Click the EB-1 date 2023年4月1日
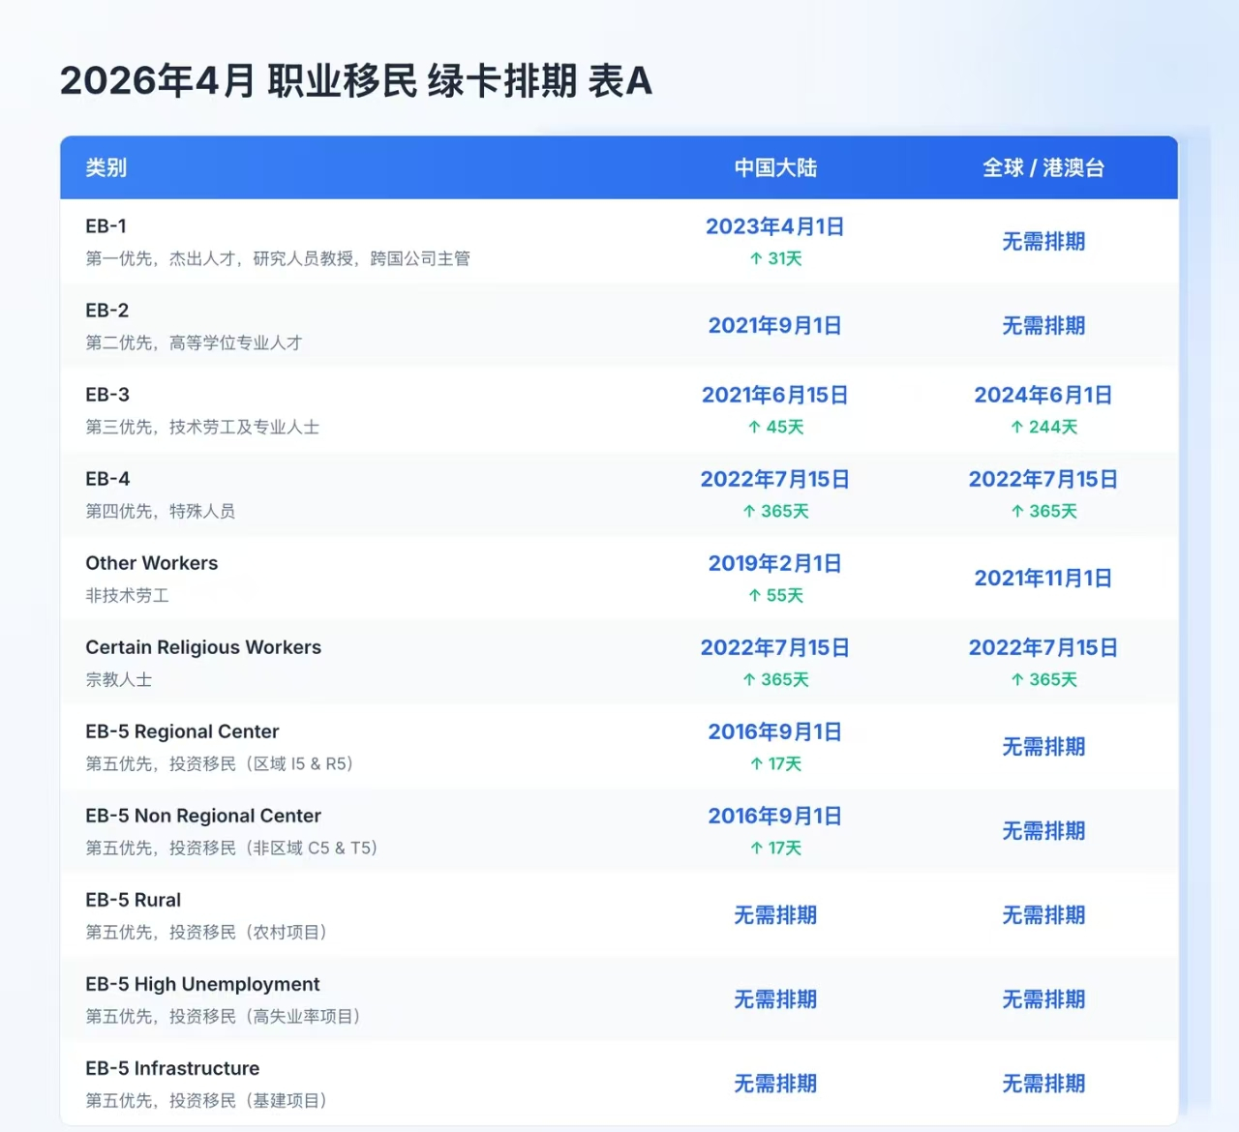Viewport: 1239px width, 1132px height. [x=774, y=226]
